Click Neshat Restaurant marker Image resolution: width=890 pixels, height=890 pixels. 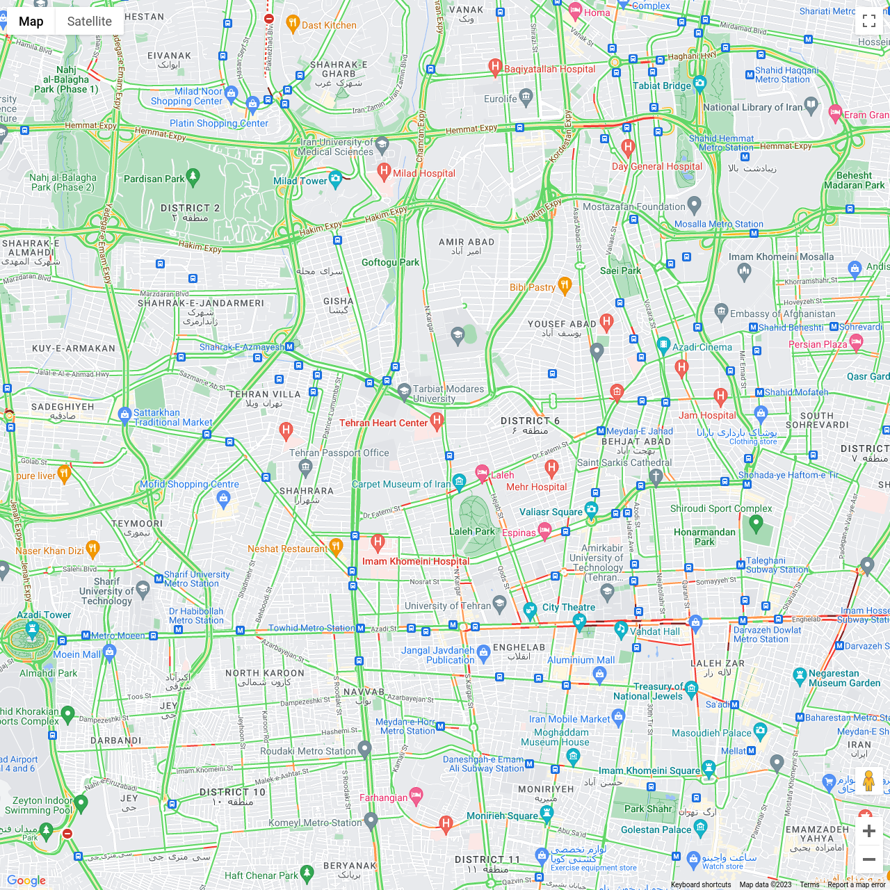[x=336, y=547]
